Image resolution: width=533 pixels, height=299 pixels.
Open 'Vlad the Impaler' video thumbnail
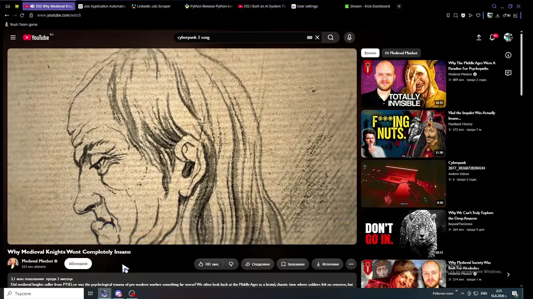(x=403, y=134)
